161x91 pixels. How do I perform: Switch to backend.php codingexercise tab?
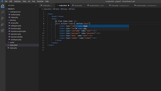(x=146, y=6)
